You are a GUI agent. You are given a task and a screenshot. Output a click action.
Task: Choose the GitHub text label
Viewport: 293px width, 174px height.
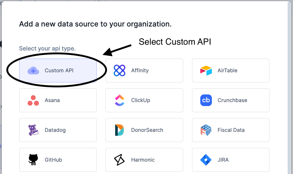click(53, 160)
